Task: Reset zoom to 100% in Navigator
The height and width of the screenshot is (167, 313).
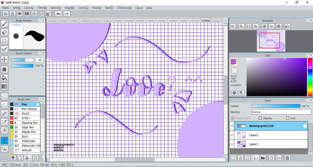Action: pyautogui.click(x=233, y=26)
